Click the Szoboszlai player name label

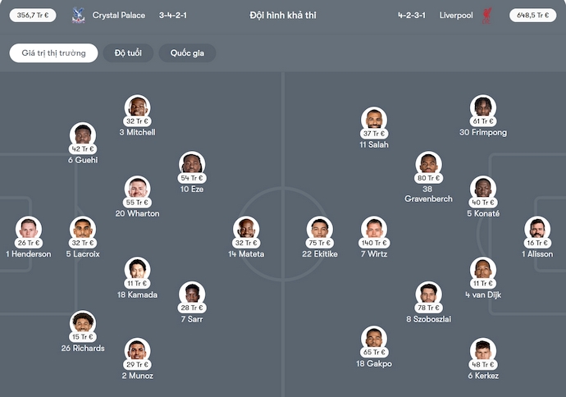point(428,319)
